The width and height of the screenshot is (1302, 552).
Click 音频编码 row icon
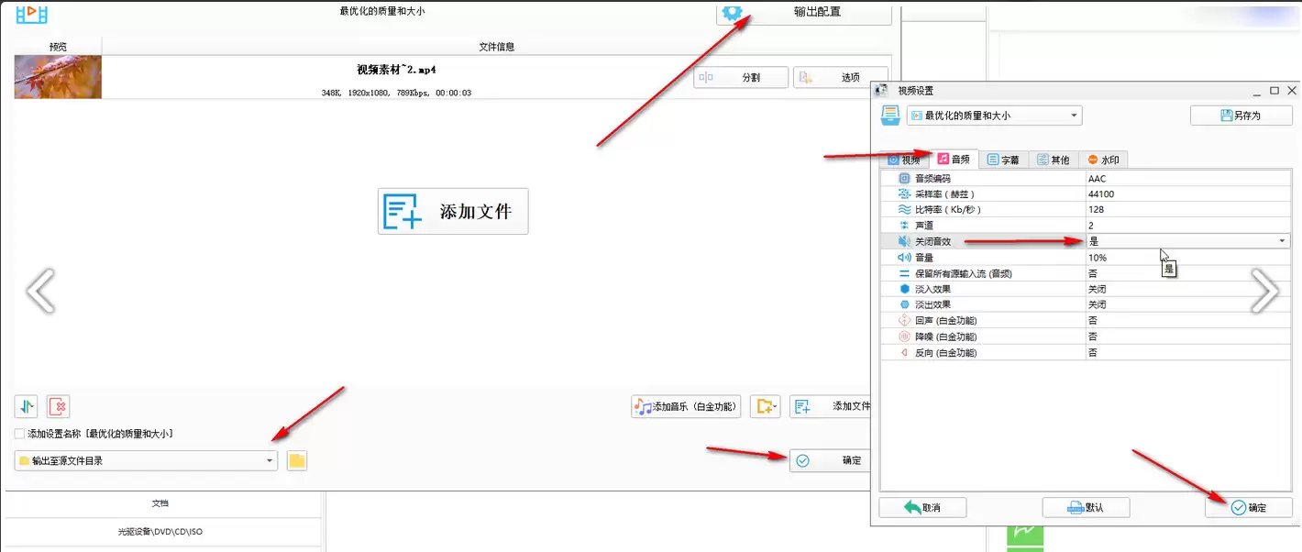[905, 179]
